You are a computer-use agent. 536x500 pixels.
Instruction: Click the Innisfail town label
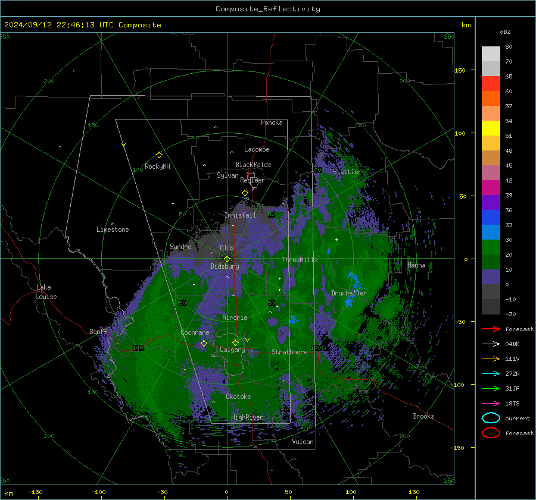[x=240, y=215]
